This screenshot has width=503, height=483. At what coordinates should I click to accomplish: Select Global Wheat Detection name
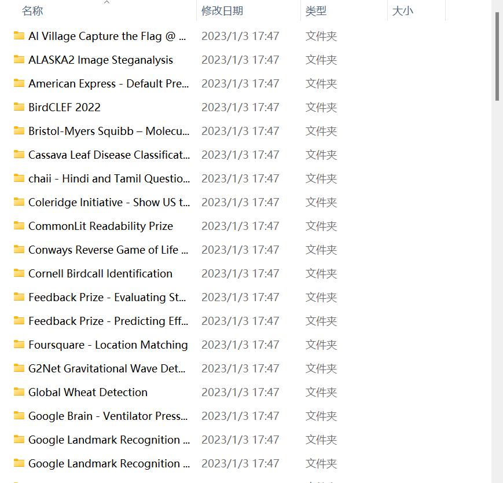[x=88, y=393]
